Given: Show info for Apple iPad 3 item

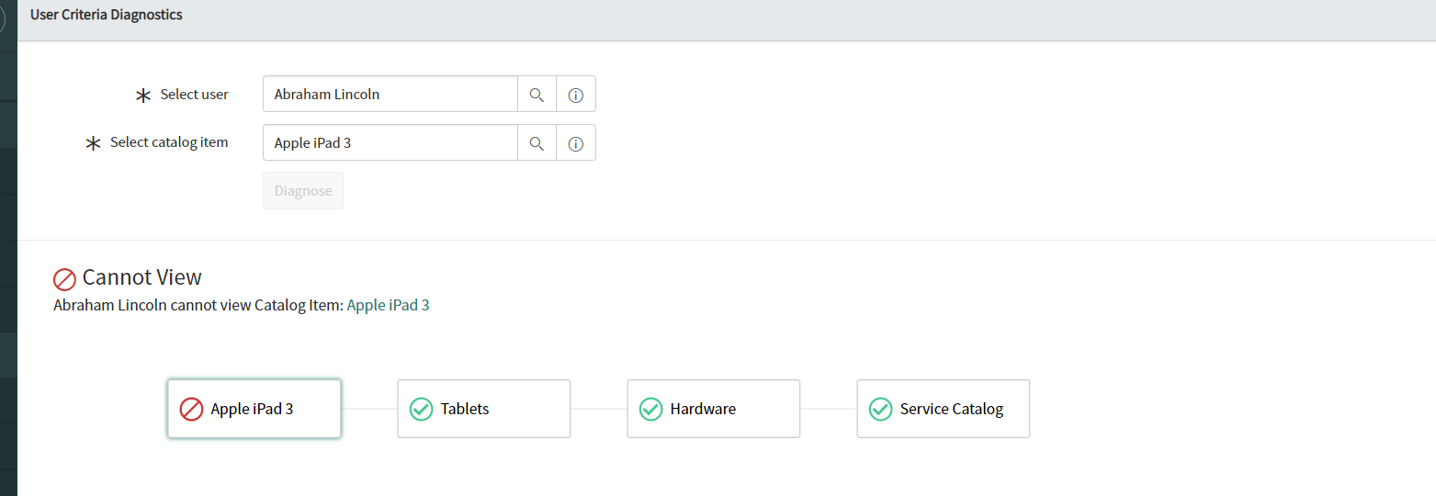Looking at the screenshot, I should pos(576,142).
